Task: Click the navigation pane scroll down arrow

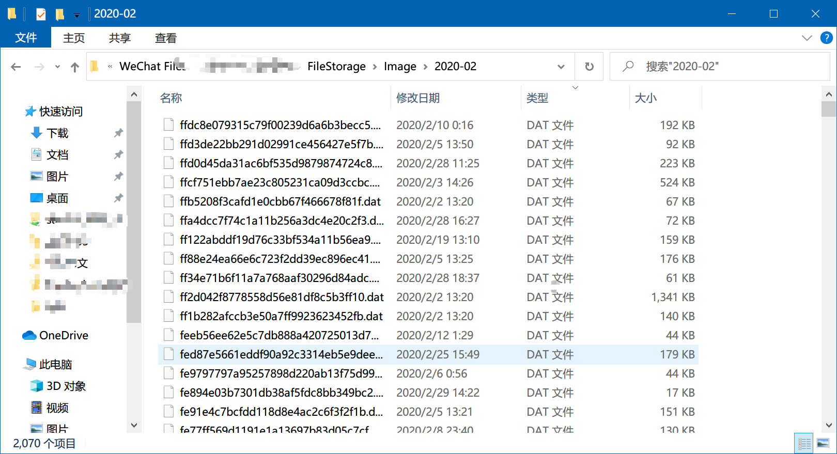Action: [134, 426]
